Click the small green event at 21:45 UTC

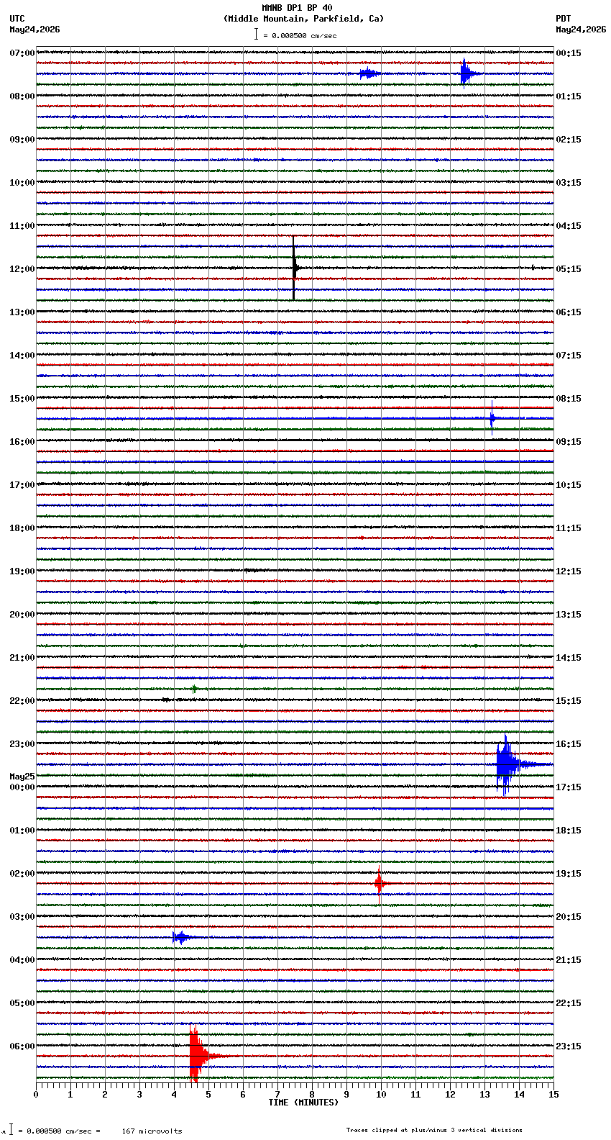pos(194,689)
